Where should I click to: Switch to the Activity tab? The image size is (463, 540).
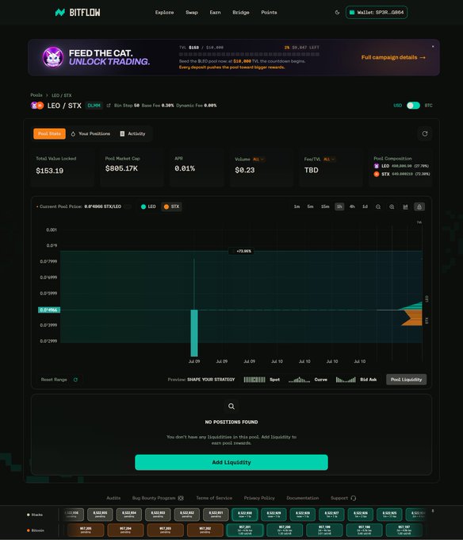[132, 133]
